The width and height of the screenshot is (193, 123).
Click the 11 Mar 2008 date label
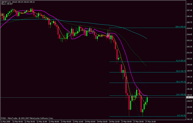[5, 122]
